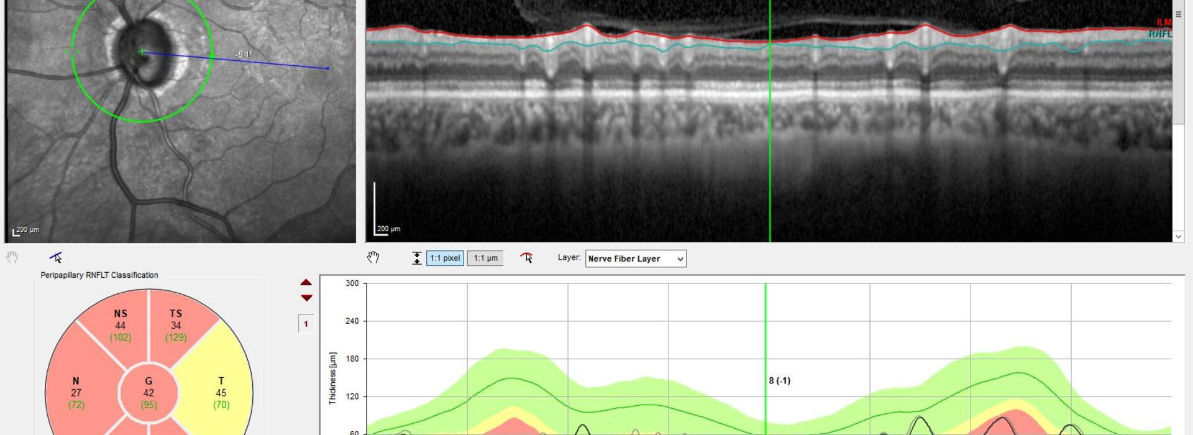This screenshot has height=435, width=1193.
Task: Select the scan circle position pointer tool
Action: click(56, 257)
